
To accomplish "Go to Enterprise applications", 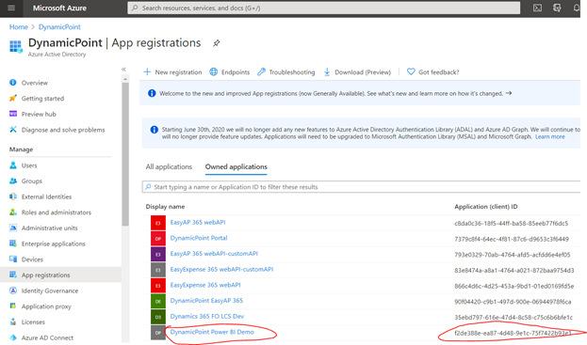I will (x=53, y=243).
